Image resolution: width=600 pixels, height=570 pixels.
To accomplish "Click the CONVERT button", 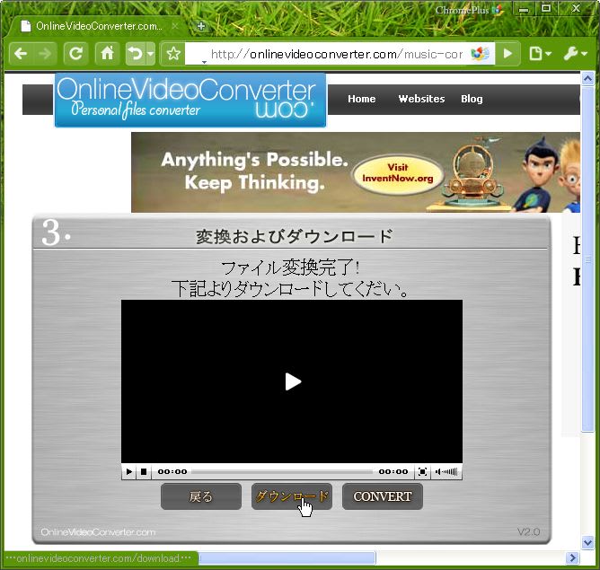I will click(382, 496).
